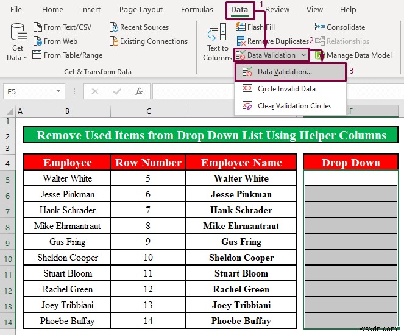Click the Circle Invalid Data icon
404x335 pixels.
(x=247, y=88)
